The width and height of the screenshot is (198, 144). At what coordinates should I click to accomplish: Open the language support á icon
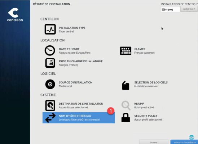coord(50,63)
